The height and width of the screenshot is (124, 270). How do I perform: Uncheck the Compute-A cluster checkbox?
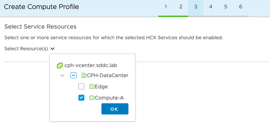click(81, 98)
